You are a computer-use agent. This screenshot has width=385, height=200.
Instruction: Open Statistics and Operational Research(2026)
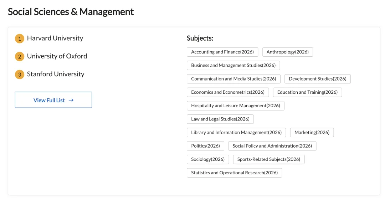tap(234, 173)
